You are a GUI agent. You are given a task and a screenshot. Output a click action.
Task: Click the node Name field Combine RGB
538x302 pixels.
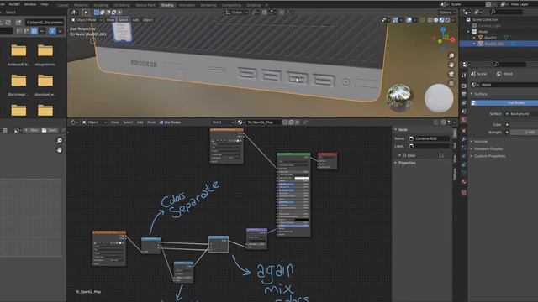tap(429, 138)
